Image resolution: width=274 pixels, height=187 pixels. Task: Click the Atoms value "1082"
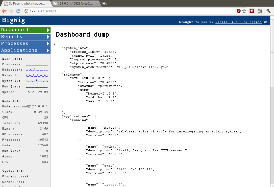(44, 156)
